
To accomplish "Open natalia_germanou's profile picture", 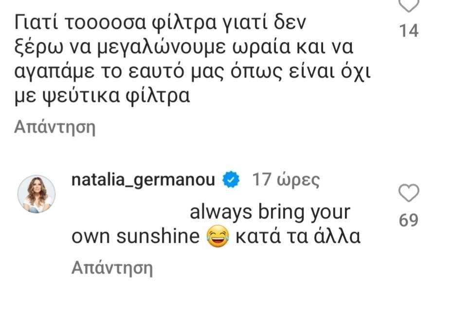I will 36,194.
